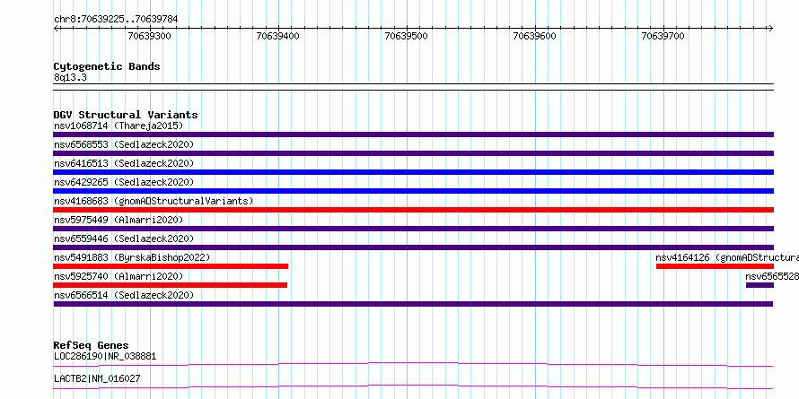
Task: Click the purple bar for nsv1068714
Action: point(413,134)
